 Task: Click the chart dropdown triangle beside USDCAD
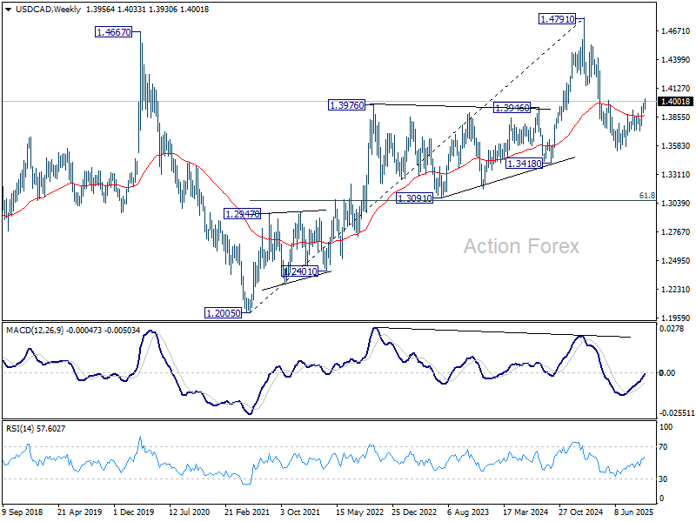click(9, 10)
